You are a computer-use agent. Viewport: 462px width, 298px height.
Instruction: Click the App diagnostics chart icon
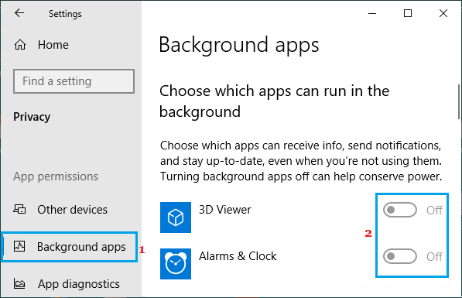click(x=19, y=284)
